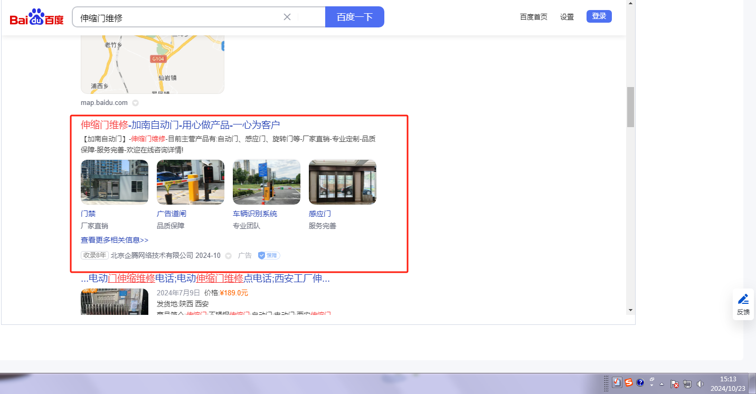Open the Action Center flag icon
This screenshot has width=756, height=394.
[674, 385]
